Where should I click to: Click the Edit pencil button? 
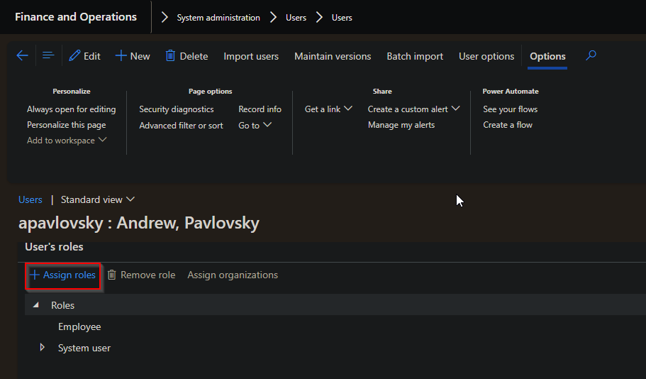(85, 56)
